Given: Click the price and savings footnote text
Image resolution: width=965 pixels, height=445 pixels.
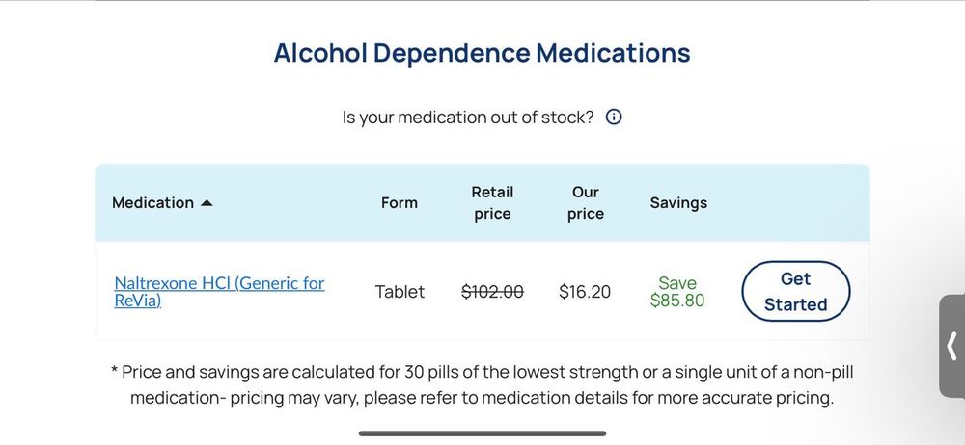Looking at the screenshot, I should click(482, 384).
